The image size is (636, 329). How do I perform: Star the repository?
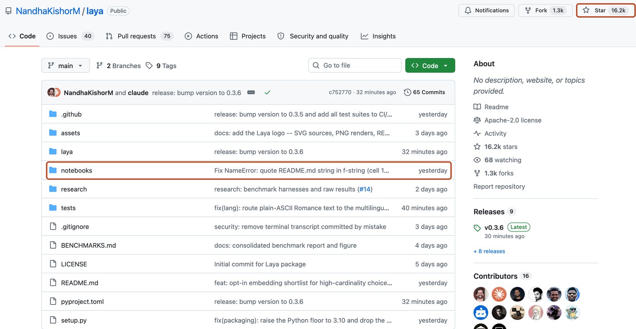point(606,10)
